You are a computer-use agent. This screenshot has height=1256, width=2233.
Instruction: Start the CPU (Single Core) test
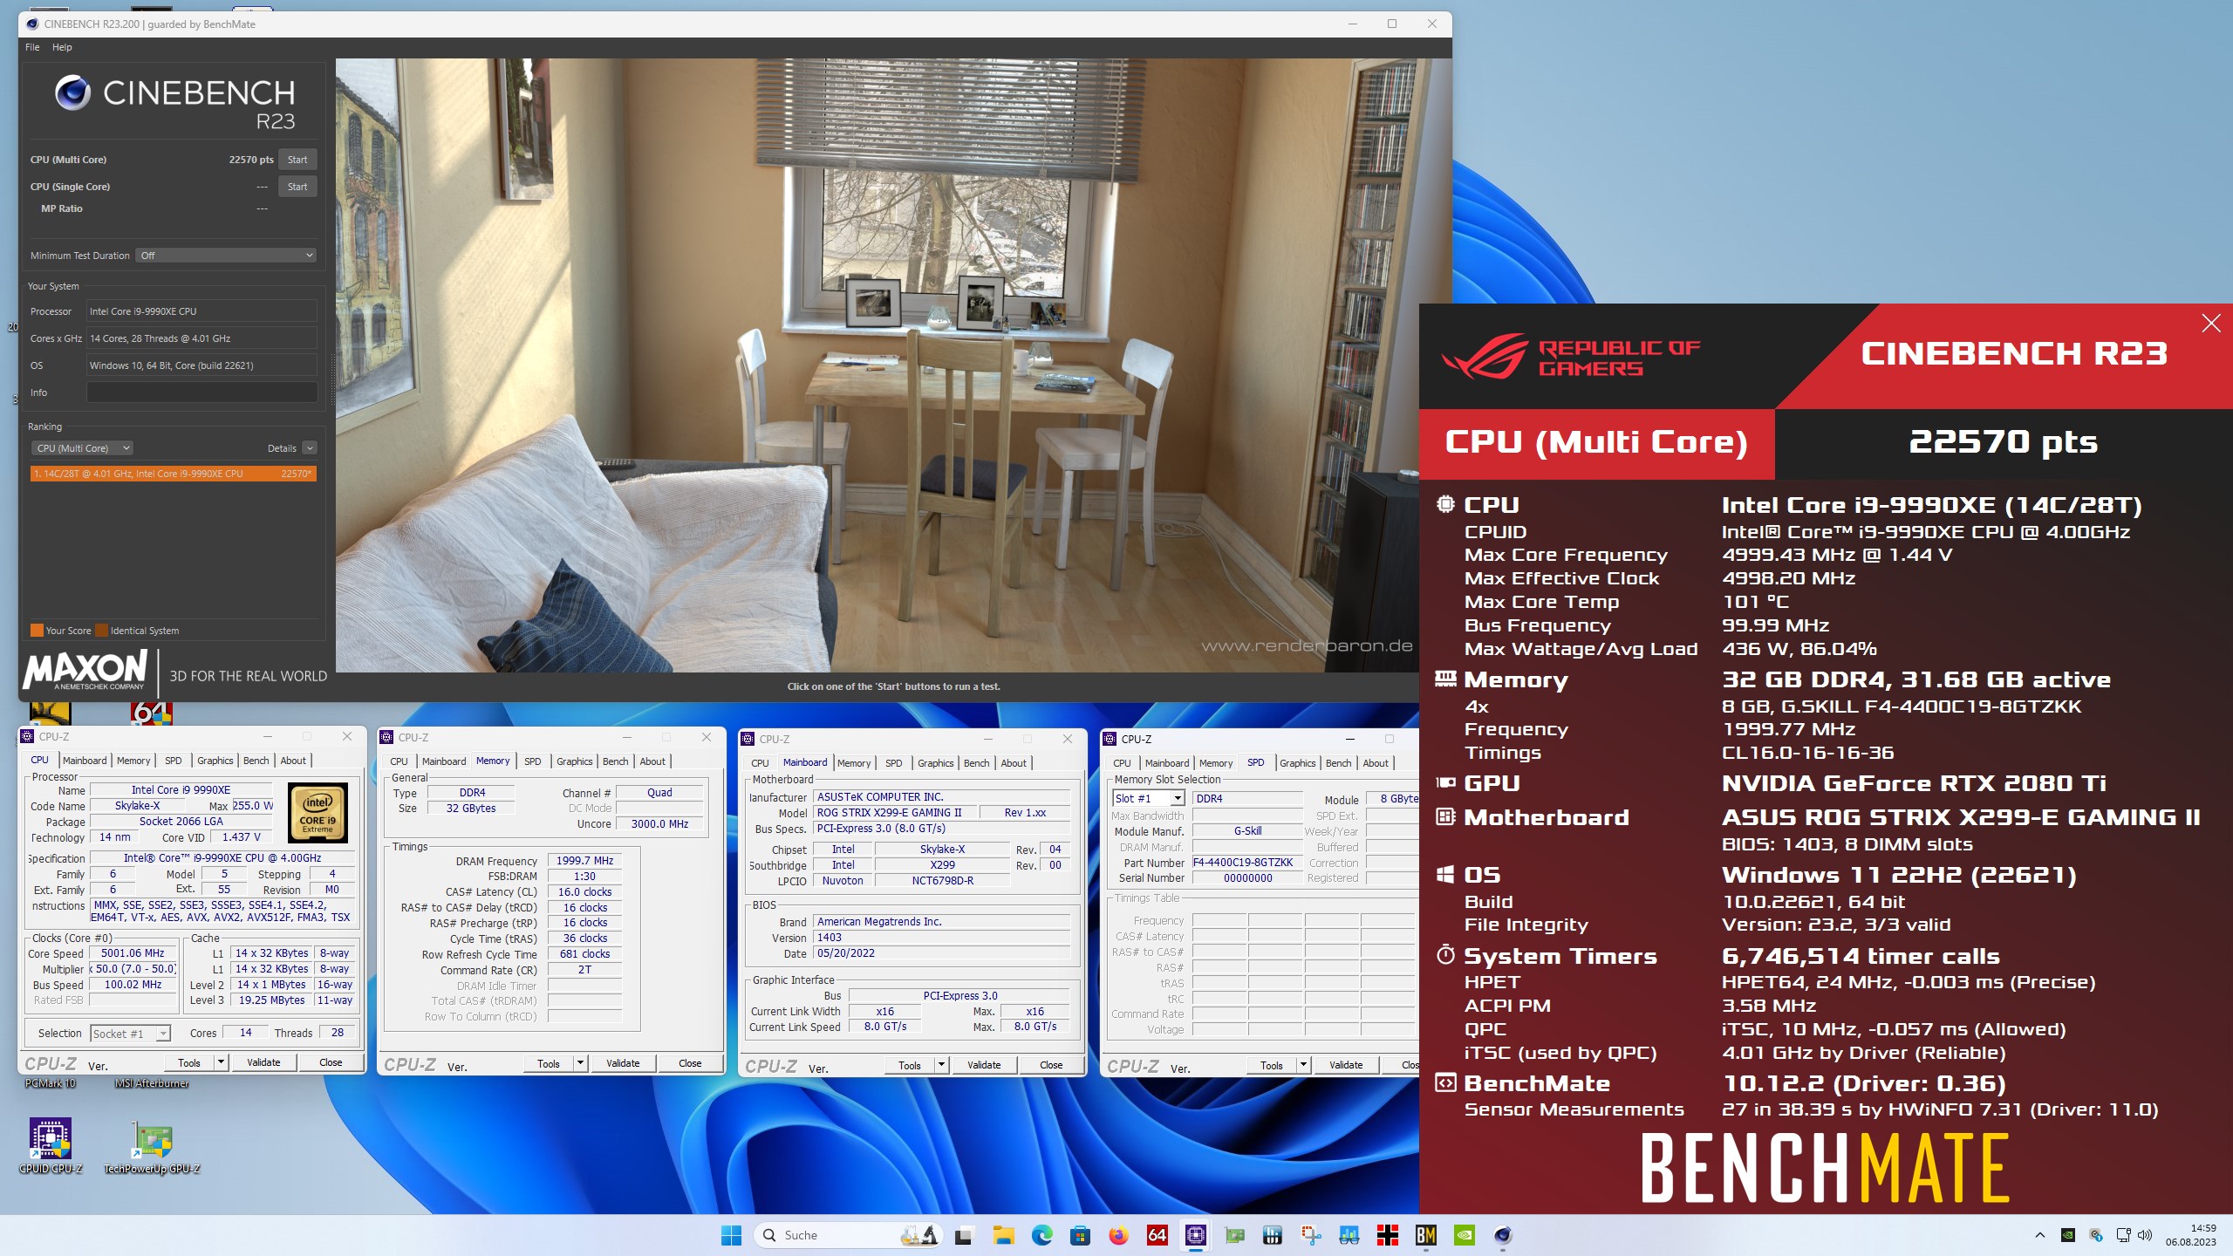[297, 187]
